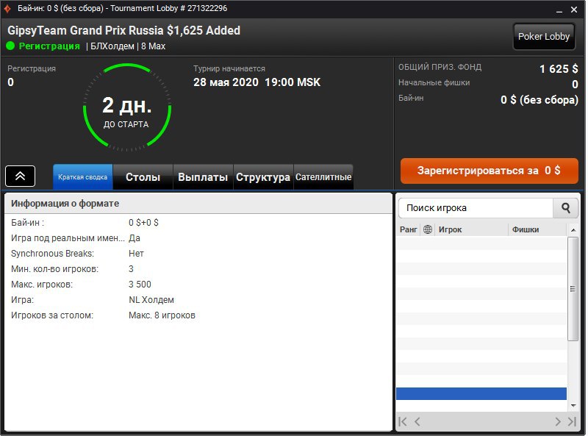Click scrollbar down arrow in player list
Screen dimensions: 588x436
(573, 405)
